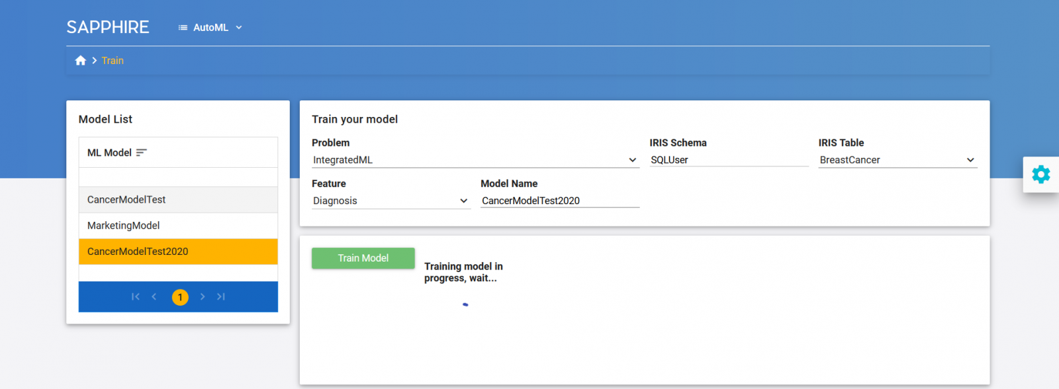This screenshot has height=389, width=1059.
Task: Open the IRIS Table dropdown
Action: click(898, 160)
